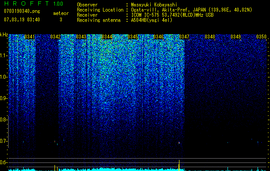The height and width of the screenshot is (171, 270).
Task: Click the 0341 time marker
Action: coord(30,37)
